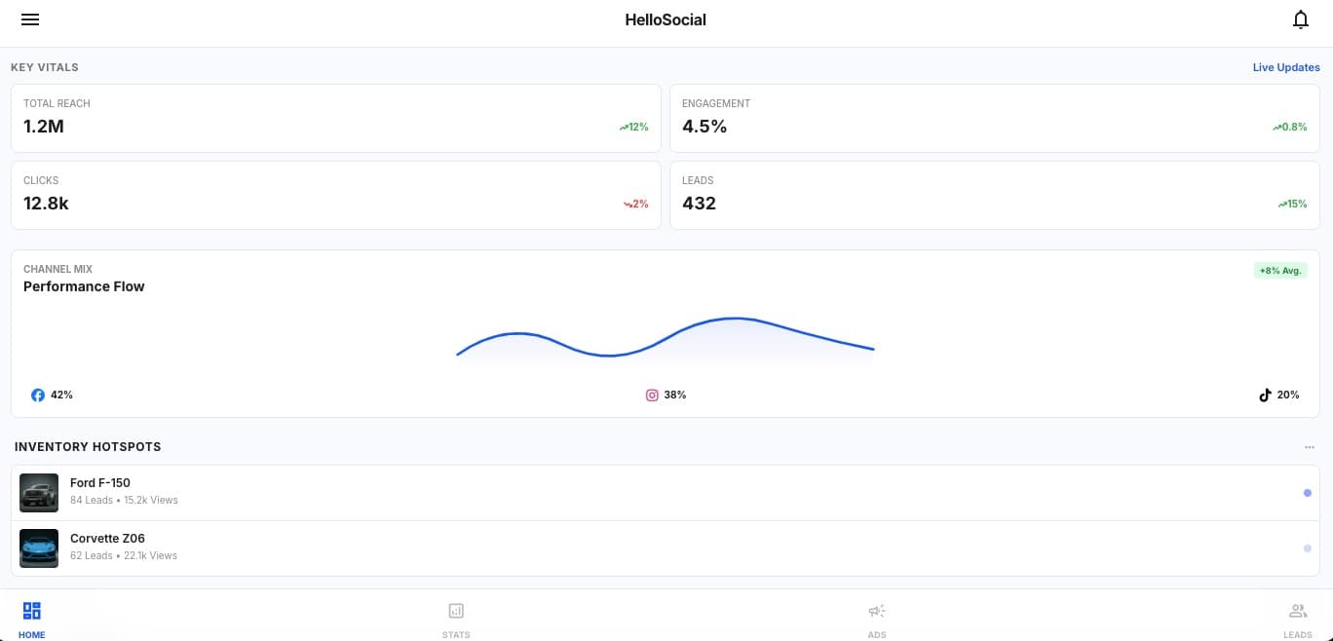The height and width of the screenshot is (641, 1333).
Task: Switch to the Leads tab
Action: pos(1298,617)
